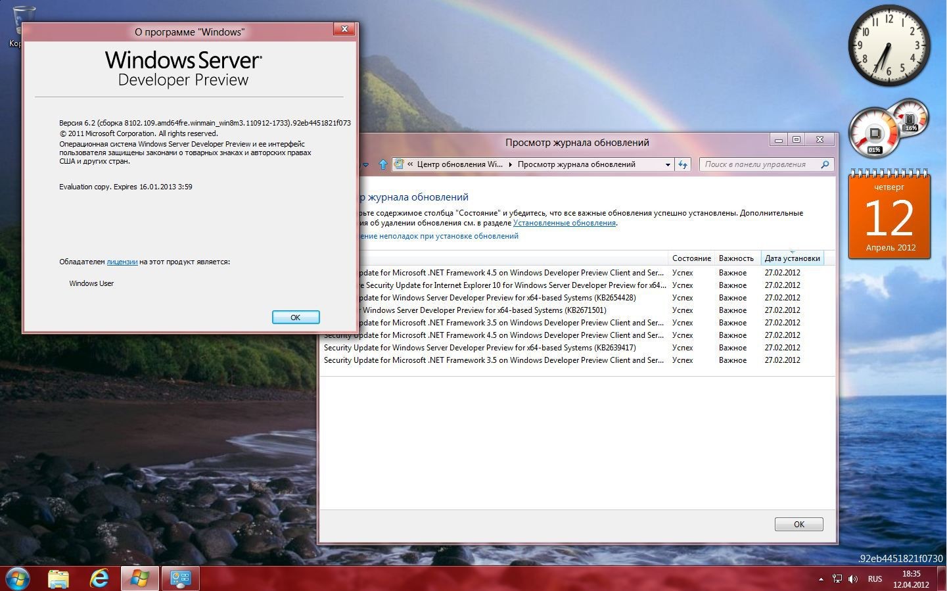Open the calendar gadget showing 12
The image size is (947, 591).
[x=889, y=214]
